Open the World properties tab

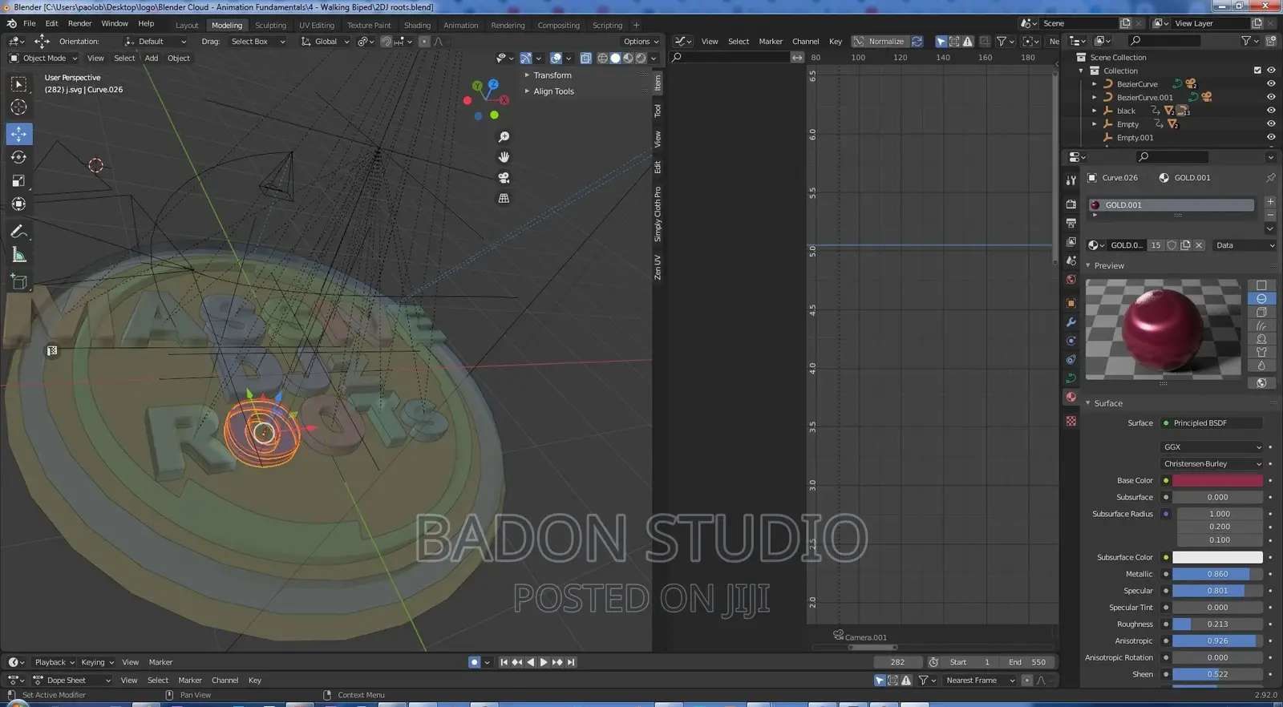coord(1071,280)
